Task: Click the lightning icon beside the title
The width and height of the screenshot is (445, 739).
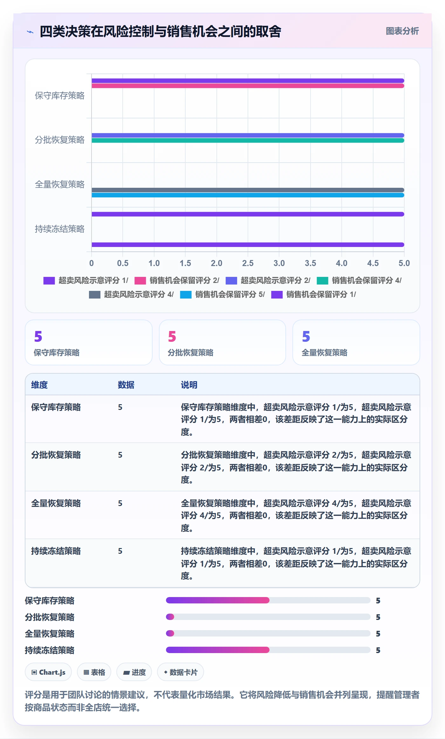Action: [x=30, y=32]
